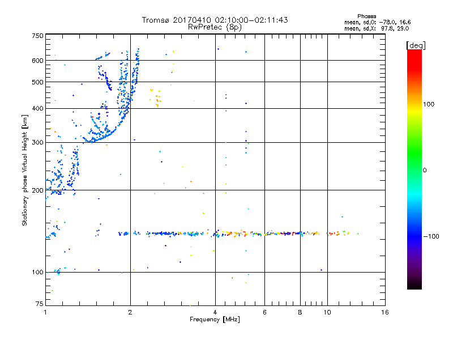The image size is (453, 340).
Task: Click the colorbar tick label '100'
Action: pyautogui.click(x=429, y=104)
